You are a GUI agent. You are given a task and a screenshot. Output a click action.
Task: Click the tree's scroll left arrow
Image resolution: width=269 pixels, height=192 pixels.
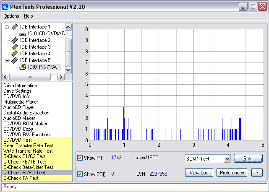click(x=5, y=77)
